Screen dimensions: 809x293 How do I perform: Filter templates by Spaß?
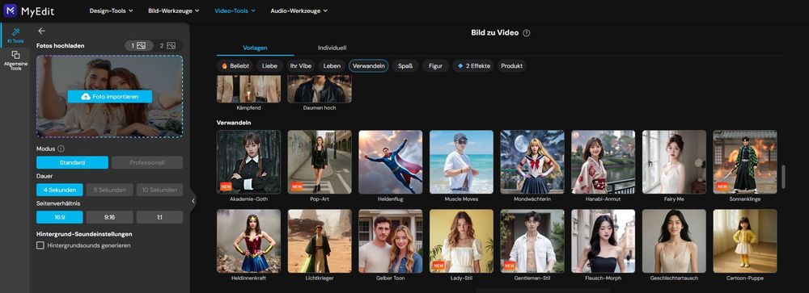pyautogui.click(x=405, y=66)
